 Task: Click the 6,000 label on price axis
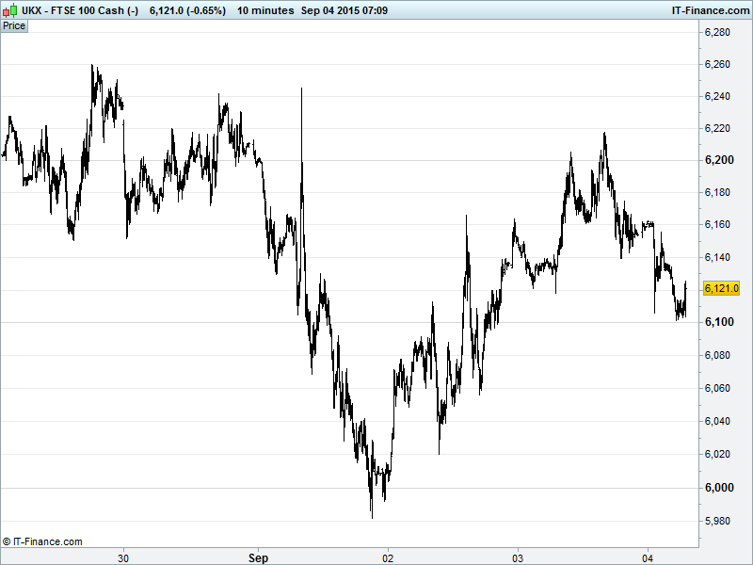pos(718,487)
